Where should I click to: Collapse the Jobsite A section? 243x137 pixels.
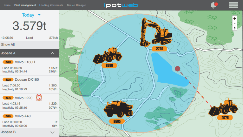click(x=53, y=53)
